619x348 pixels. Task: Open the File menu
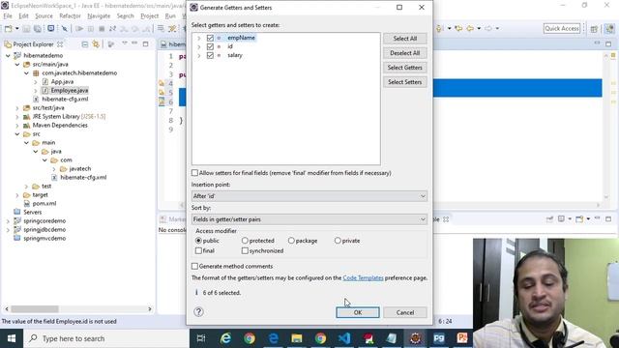pyautogui.click(x=8, y=16)
